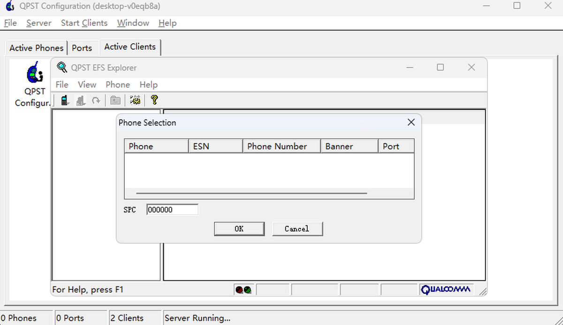Click the 'Server Running...' status text
This screenshot has height=325, width=563.
[x=198, y=318]
